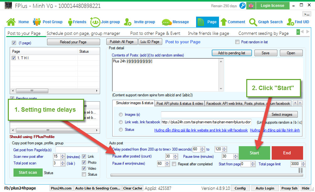This screenshot has height=192, width=315.
Task: Click the post contents text area
Action: pos(166,75)
